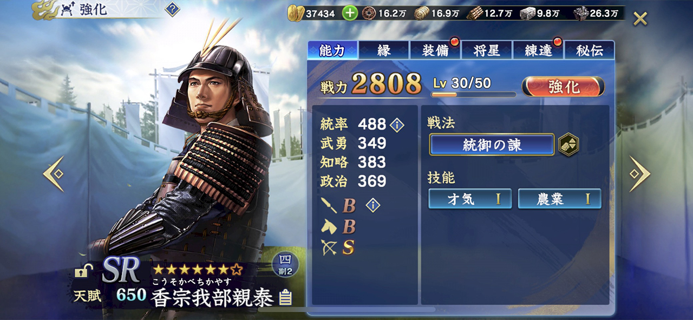Tap the rice bale resource icon
The image size is (693, 320).
pyautogui.click(x=422, y=13)
